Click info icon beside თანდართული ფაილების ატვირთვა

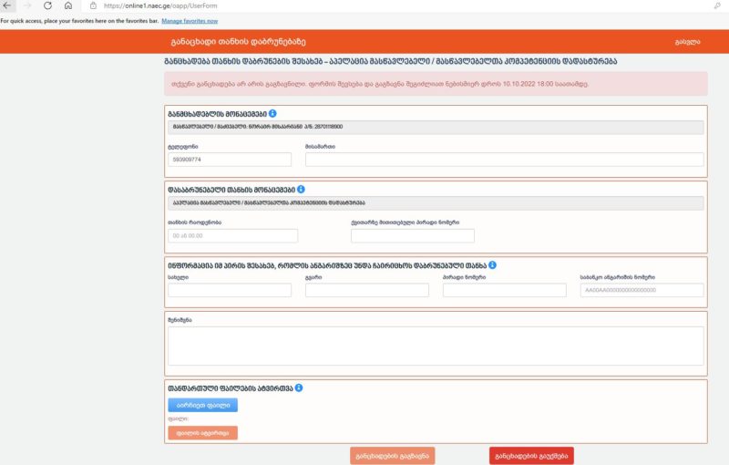[x=298, y=387]
